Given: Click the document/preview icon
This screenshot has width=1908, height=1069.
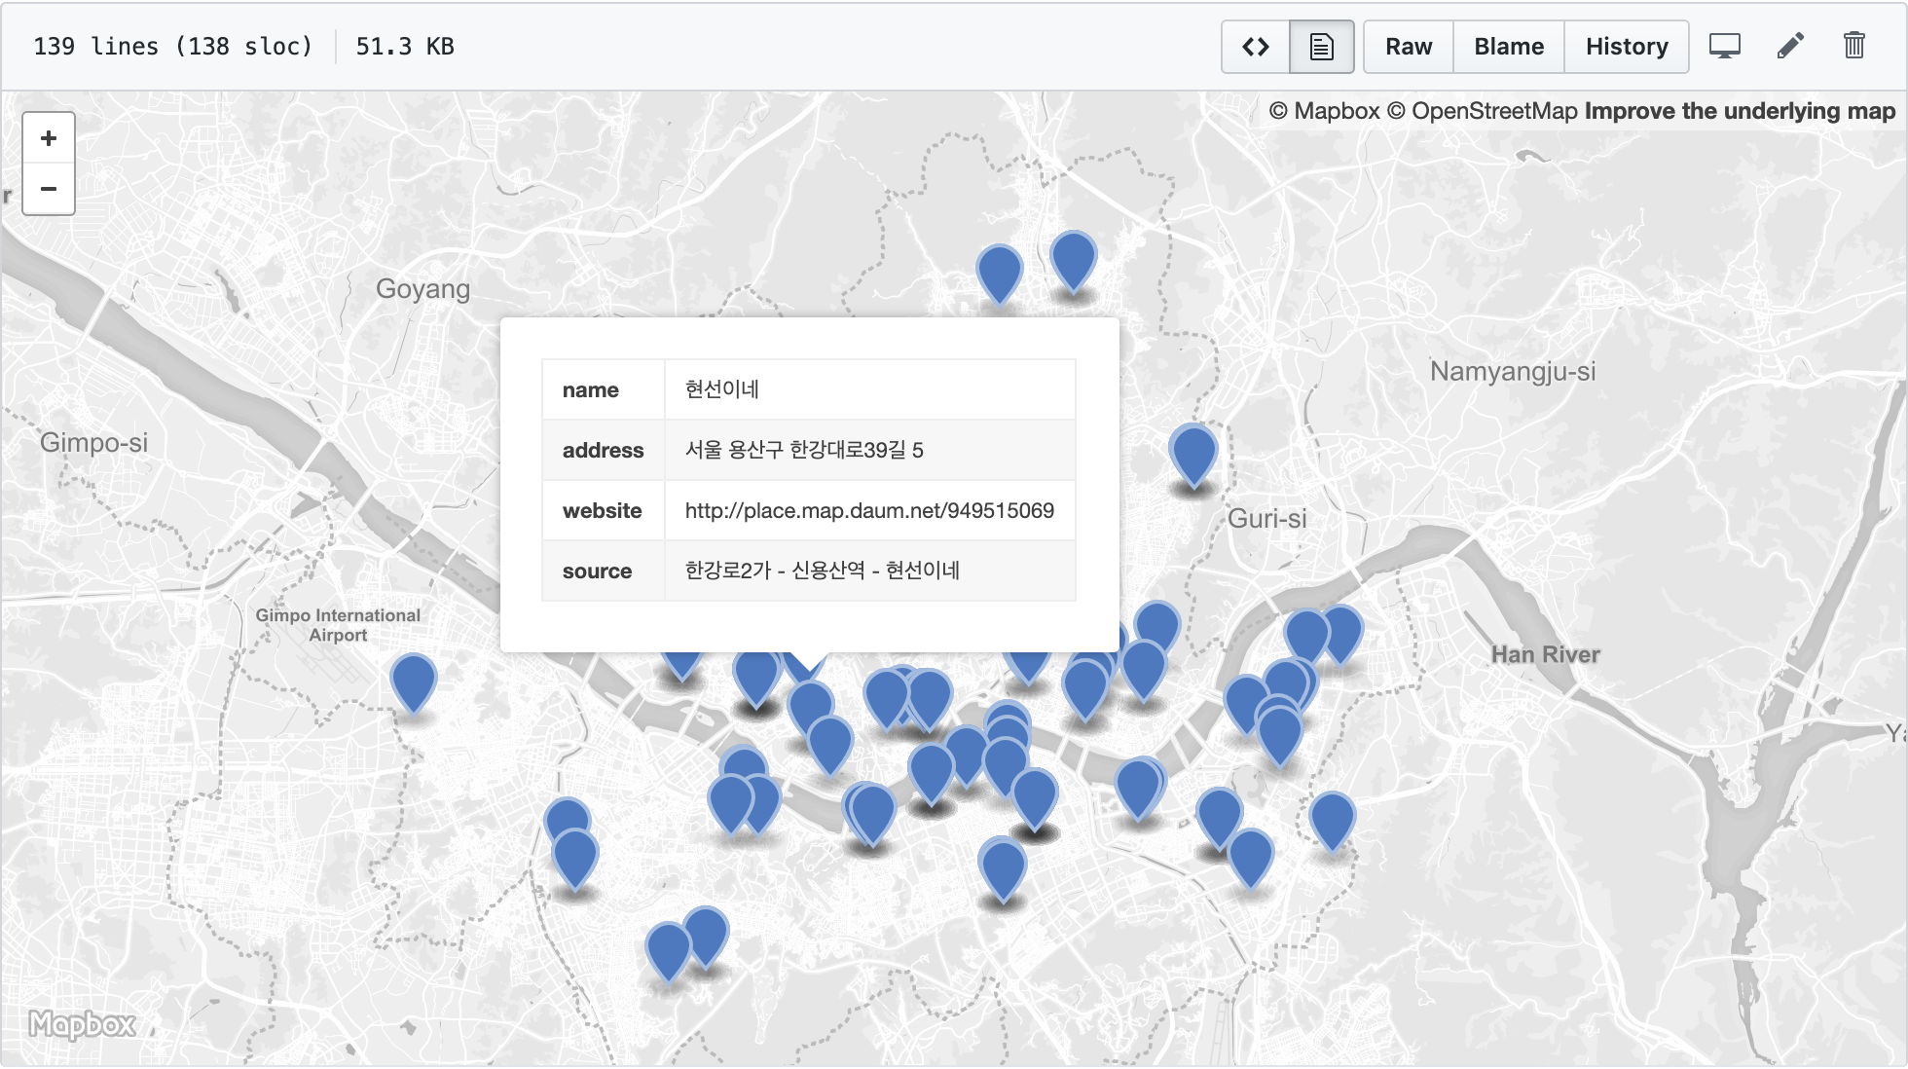Looking at the screenshot, I should pos(1320,47).
